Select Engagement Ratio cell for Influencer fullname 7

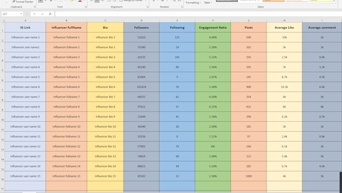click(213, 97)
